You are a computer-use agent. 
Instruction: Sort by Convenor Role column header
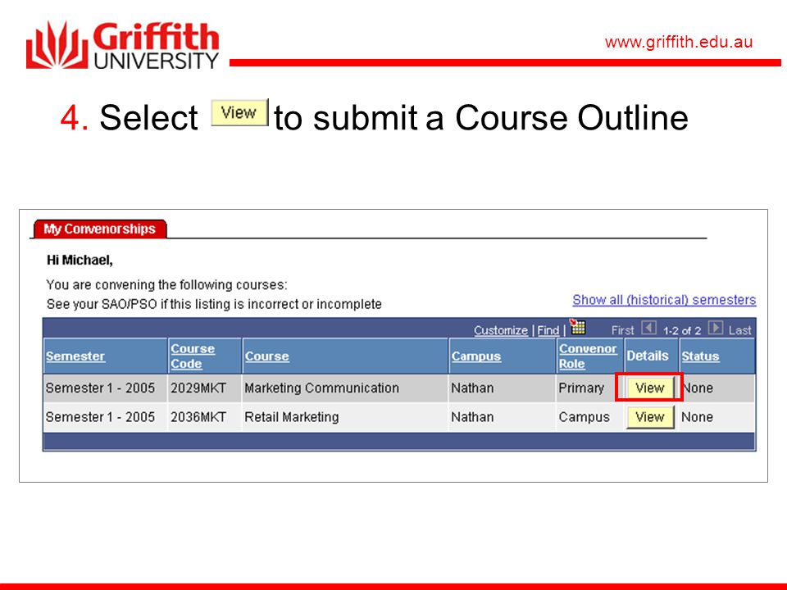coord(588,356)
